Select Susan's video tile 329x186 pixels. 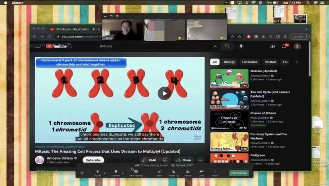(x=122, y=30)
